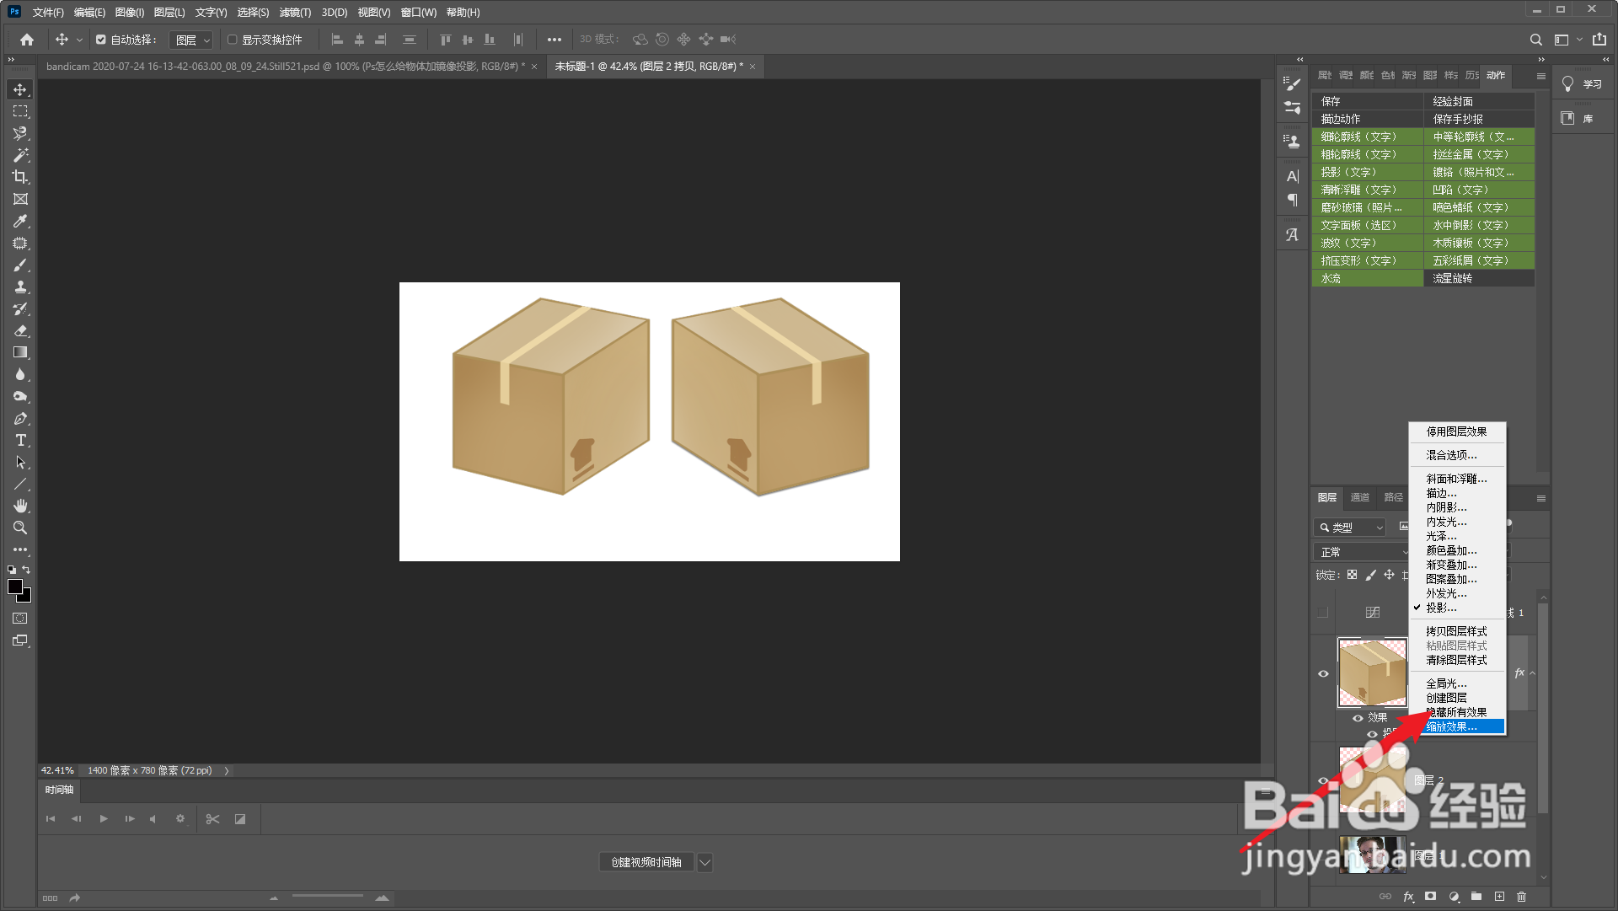Select the Line tool

click(x=20, y=484)
